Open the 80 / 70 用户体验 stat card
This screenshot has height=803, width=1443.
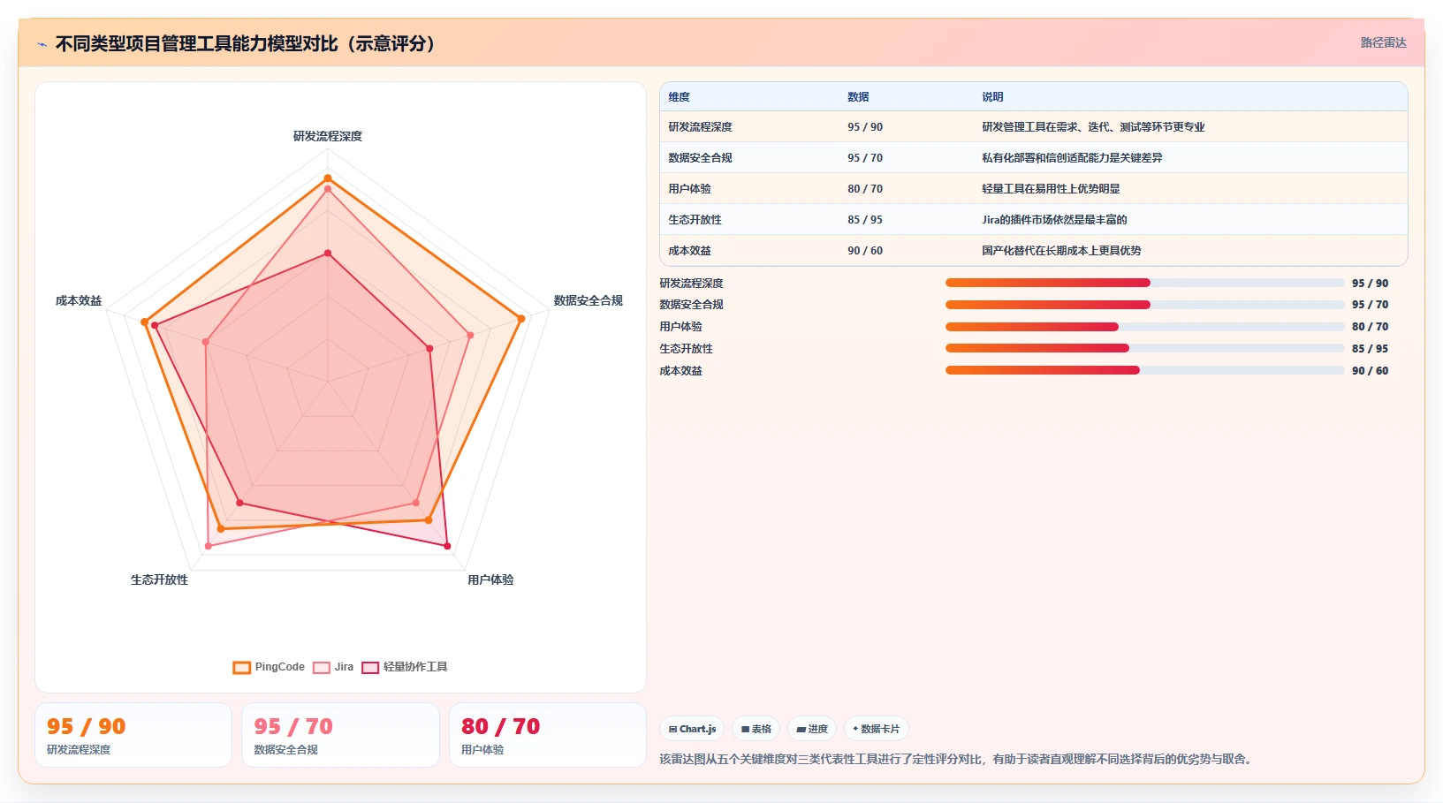coord(548,735)
